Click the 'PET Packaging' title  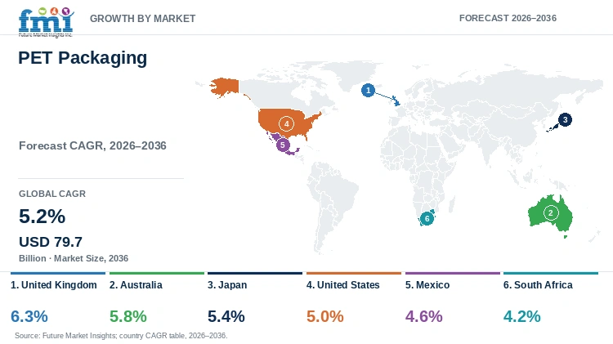click(83, 58)
